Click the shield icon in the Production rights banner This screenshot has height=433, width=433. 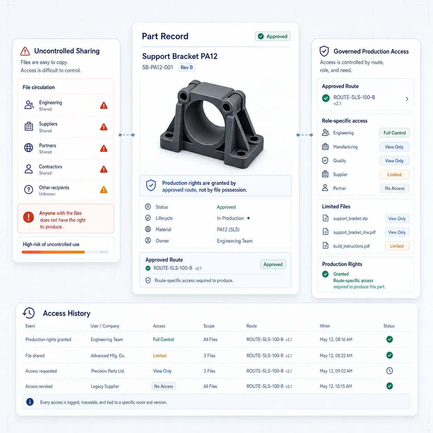[151, 185]
